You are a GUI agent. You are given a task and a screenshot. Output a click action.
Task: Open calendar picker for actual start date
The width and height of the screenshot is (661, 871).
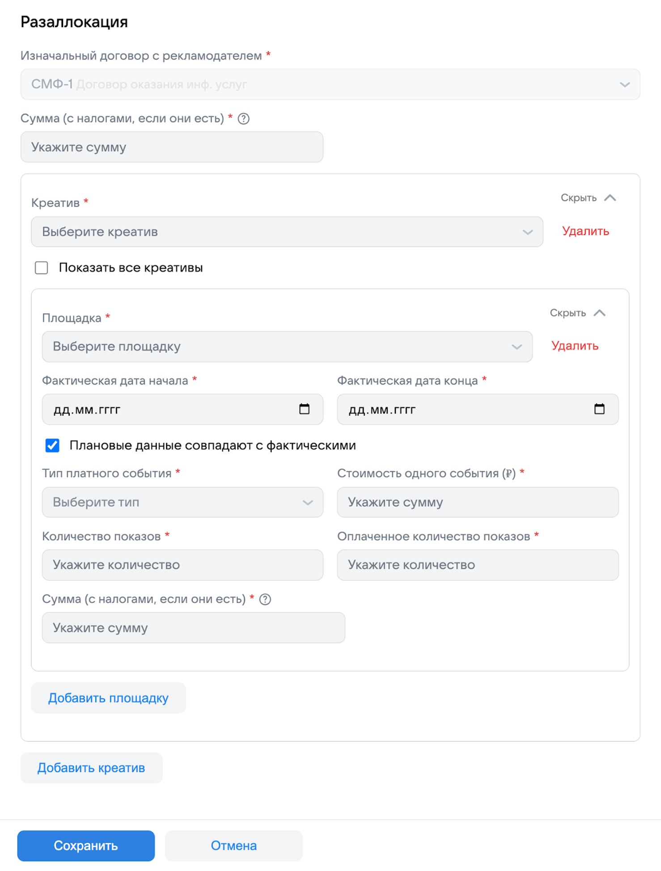click(304, 409)
